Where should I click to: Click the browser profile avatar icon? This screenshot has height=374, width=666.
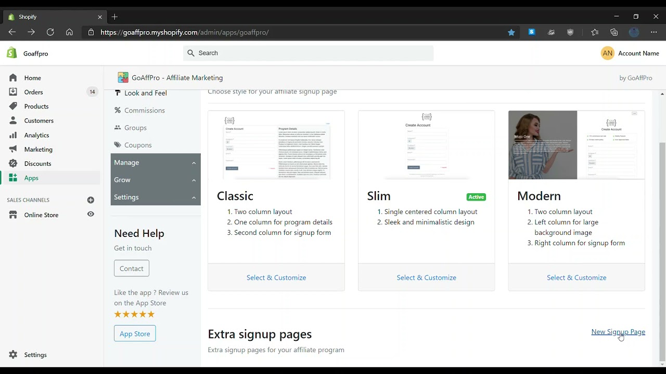point(634,32)
